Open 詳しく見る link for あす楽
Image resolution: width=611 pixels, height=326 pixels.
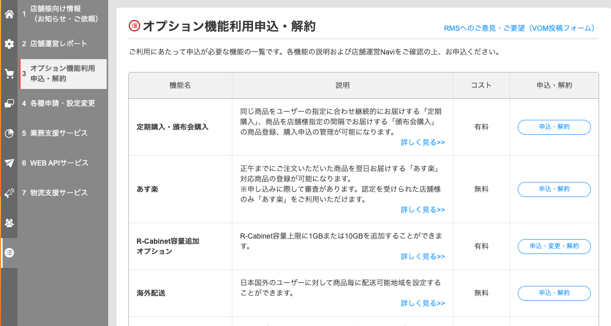[x=423, y=210]
